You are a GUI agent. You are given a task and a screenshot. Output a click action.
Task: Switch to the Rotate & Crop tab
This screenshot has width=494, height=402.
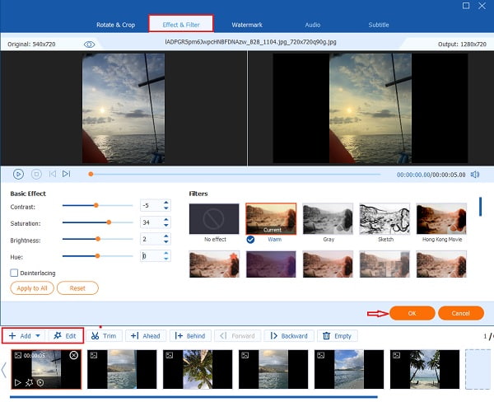click(115, 25)
